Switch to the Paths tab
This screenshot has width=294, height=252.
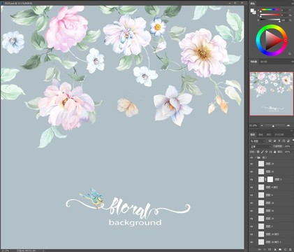tap(269, 134)
